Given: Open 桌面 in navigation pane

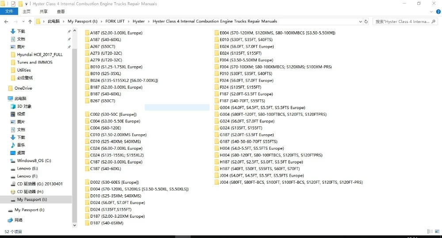Looking at the screenshot, I should click(21, 153).
